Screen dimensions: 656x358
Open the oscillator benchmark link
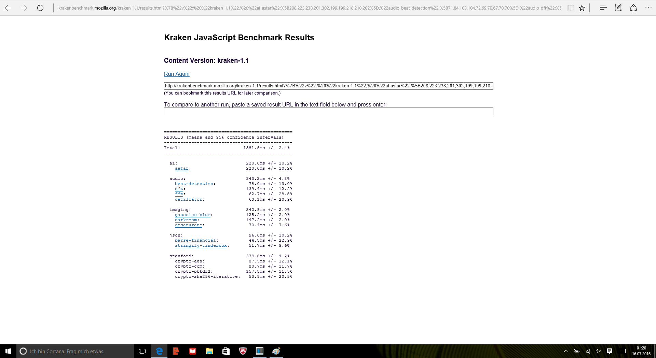[189, 200]
